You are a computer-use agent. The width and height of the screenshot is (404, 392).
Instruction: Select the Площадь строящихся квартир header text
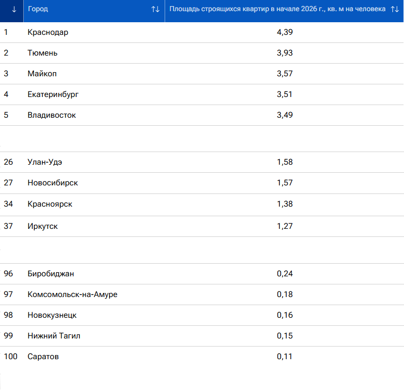(277, 10)
